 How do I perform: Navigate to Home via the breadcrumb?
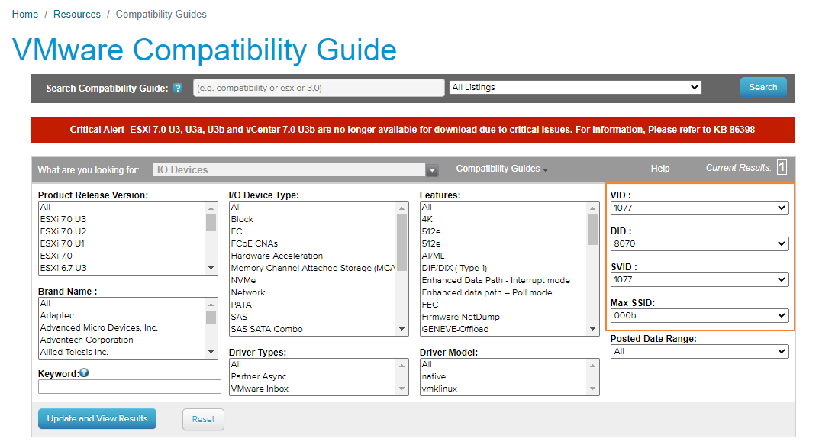pos(24,14)
